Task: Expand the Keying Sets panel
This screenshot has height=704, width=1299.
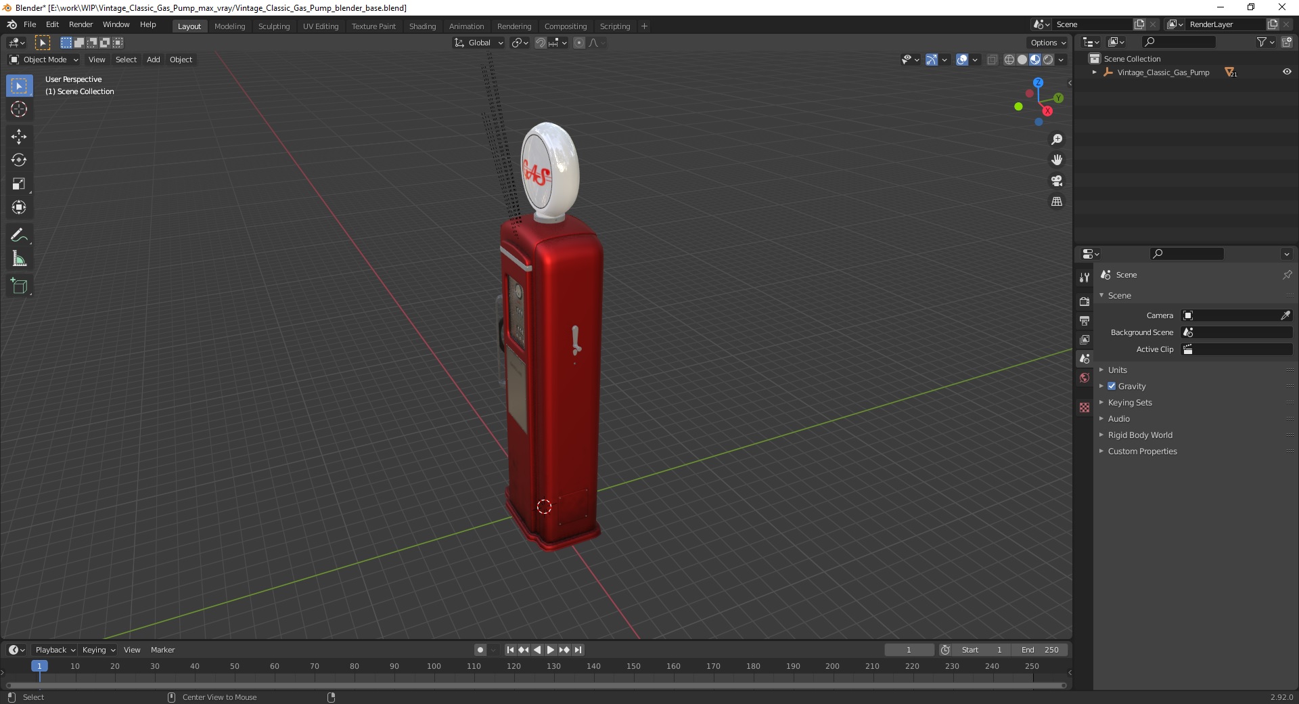Action: [1130, 402]
